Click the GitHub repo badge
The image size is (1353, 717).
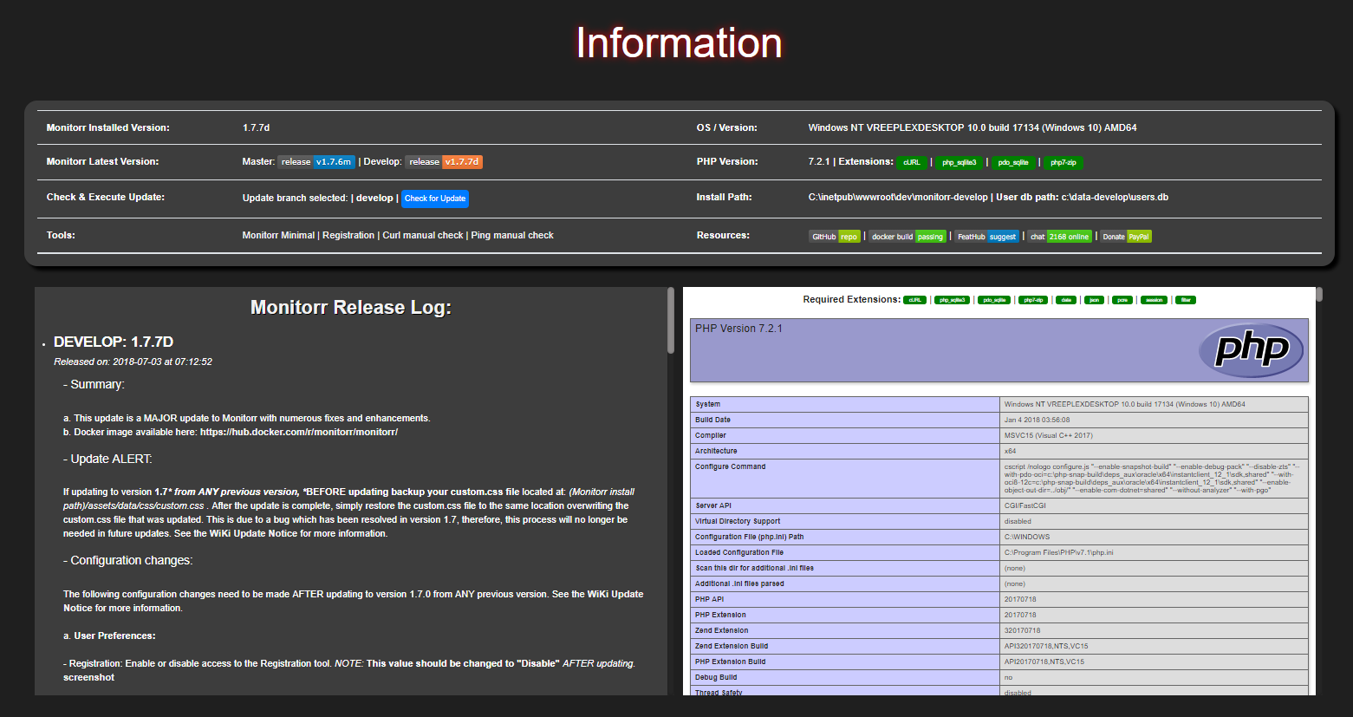point(834,236)
